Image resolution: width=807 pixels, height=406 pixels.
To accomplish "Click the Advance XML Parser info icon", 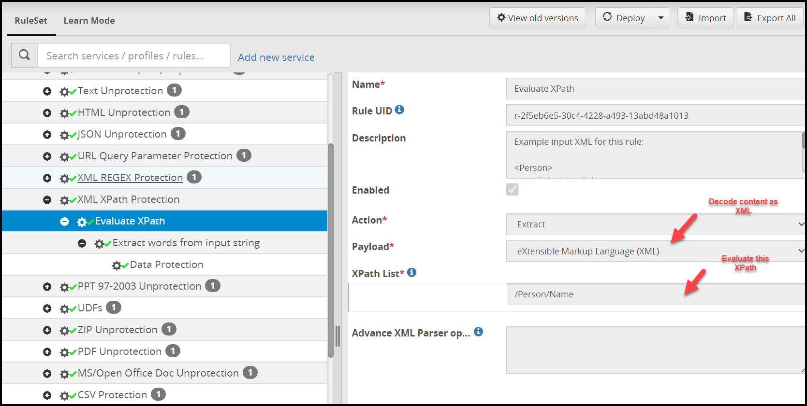I will pos(478,332).
